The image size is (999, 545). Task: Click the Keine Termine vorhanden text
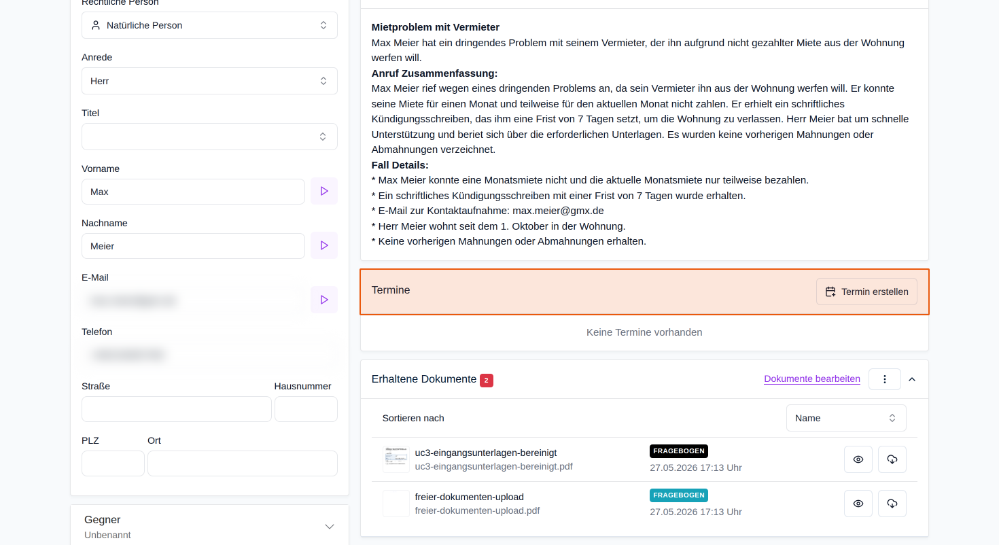644,332
